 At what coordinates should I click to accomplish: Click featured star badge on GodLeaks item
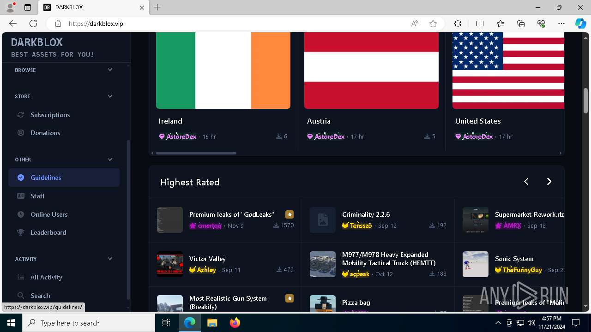click(289, 214)
